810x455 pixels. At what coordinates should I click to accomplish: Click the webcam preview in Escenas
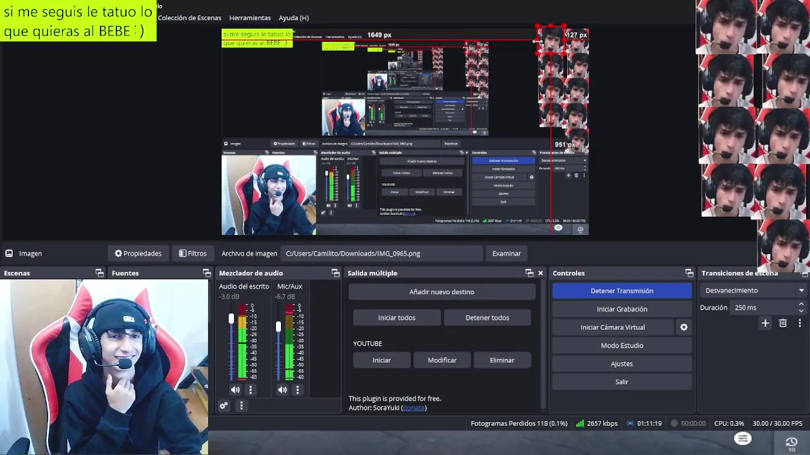click(x=104, y=367)
